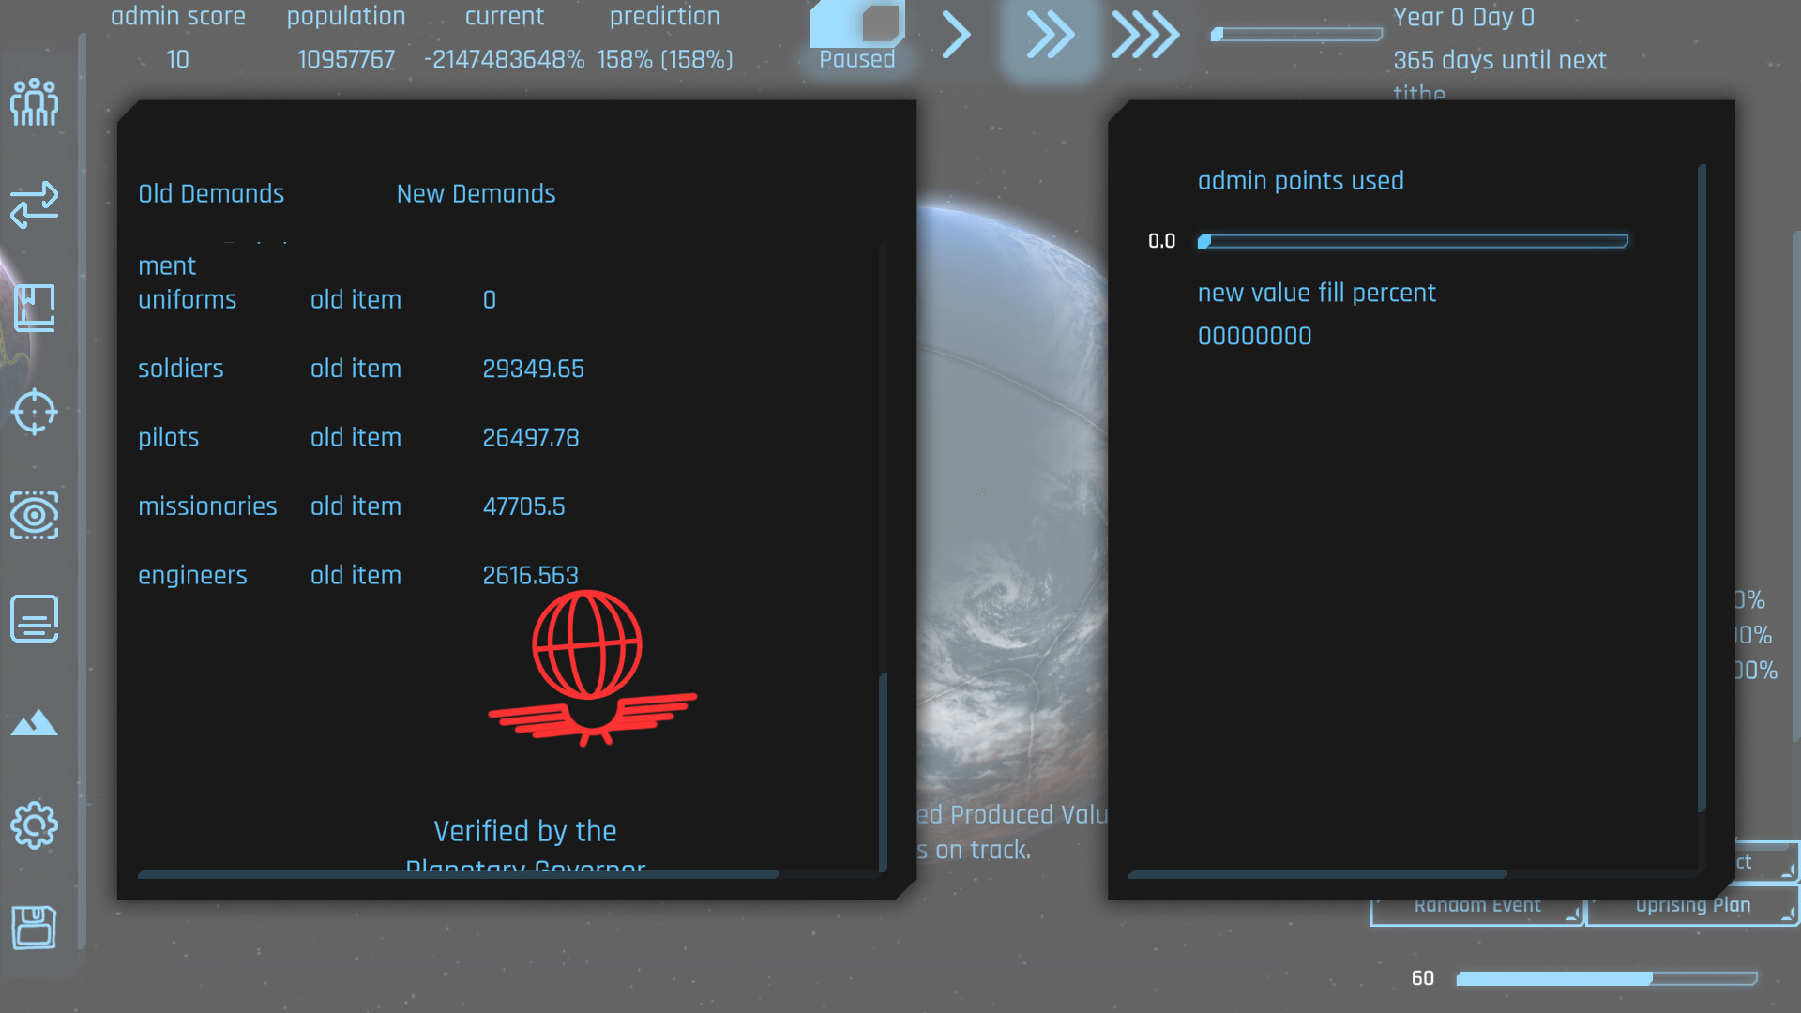Click the new value fill percent field
The image size is (1801, 1013).
[1255, 336]
